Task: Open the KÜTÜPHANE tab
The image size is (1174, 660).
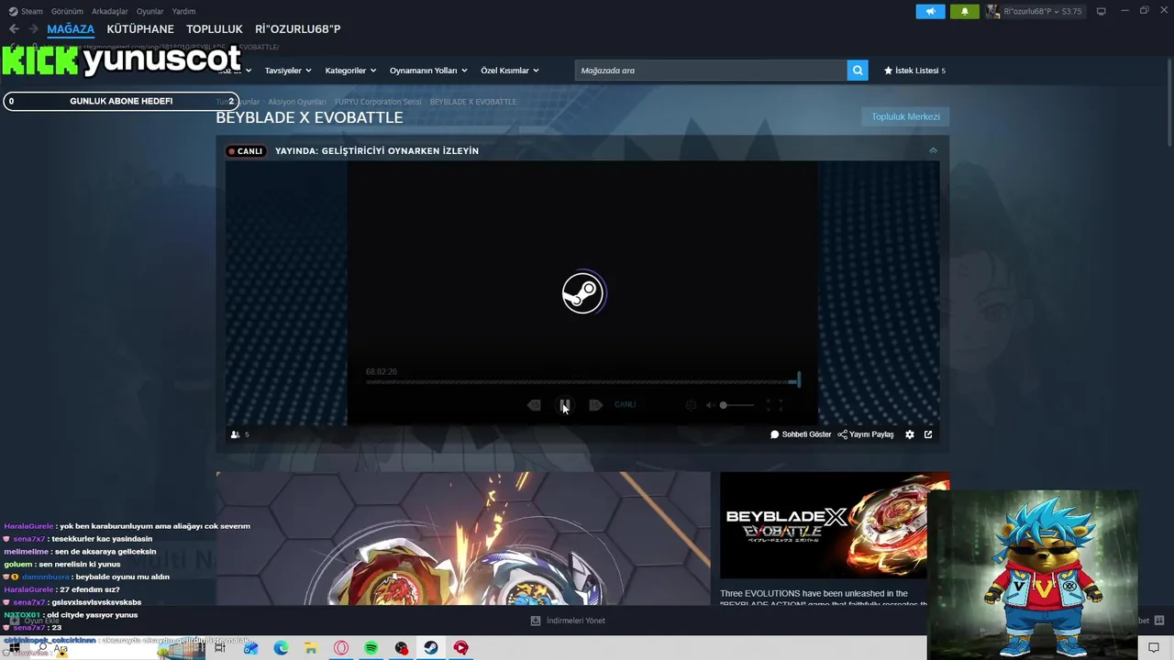Action: tap(140, 29)
